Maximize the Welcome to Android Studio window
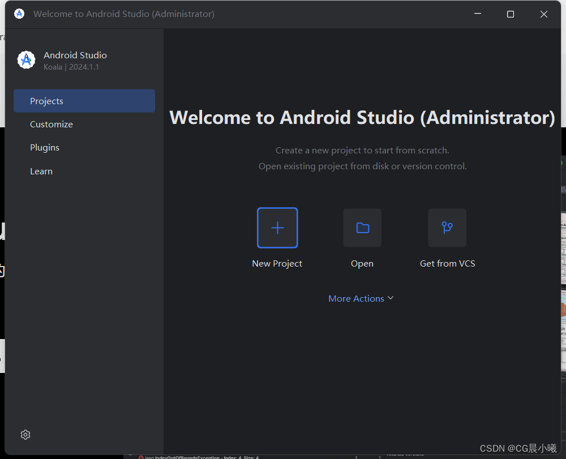 coord(511,14)
